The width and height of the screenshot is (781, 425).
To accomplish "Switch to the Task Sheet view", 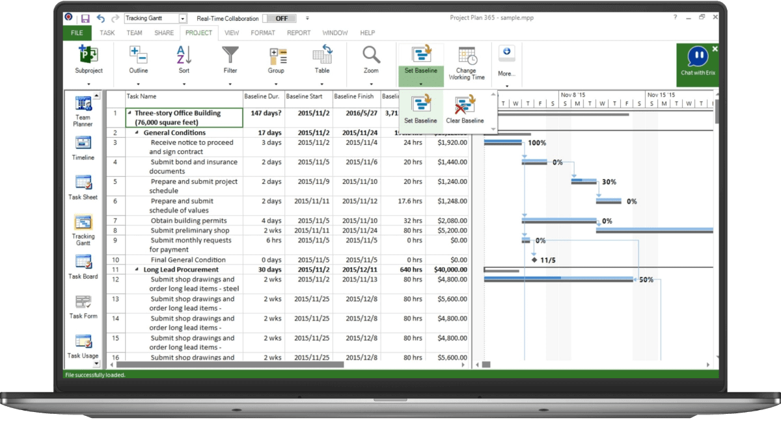I will point(83,188).
